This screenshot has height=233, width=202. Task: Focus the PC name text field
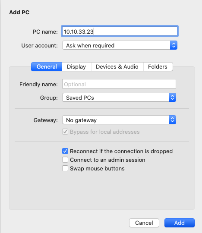(x=120, y=31)
